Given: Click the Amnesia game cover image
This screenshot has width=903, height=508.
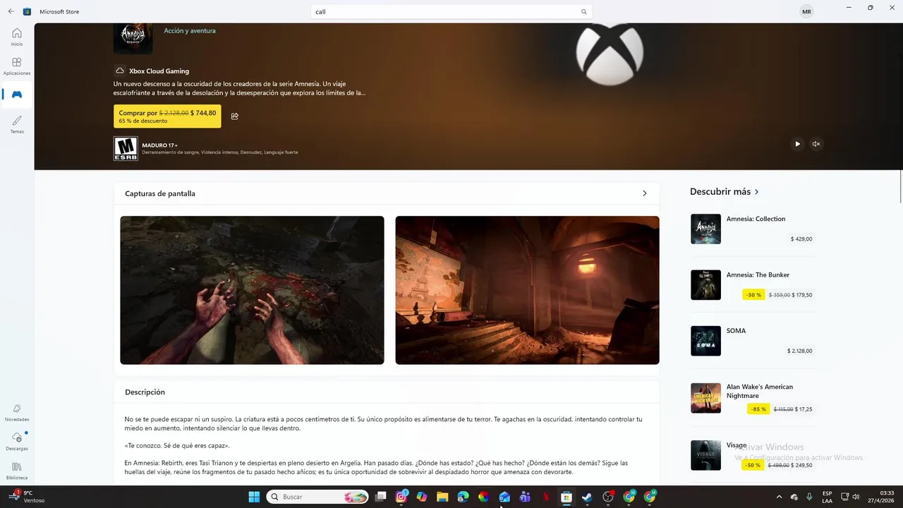Looking at the screenshot, I should 133,39.
